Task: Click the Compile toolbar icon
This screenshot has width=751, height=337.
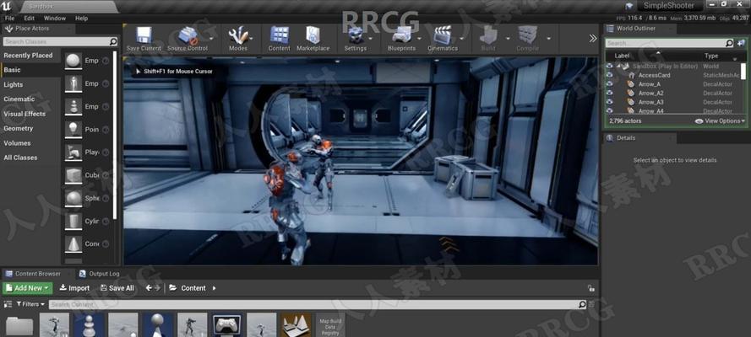Action: click(x=527, y=35)
